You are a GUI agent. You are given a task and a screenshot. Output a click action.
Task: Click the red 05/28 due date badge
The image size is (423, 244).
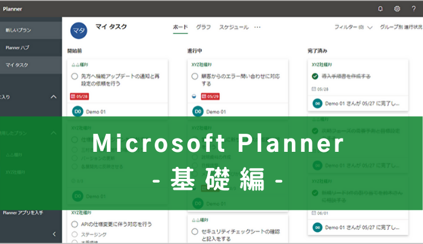coord(79,96)
